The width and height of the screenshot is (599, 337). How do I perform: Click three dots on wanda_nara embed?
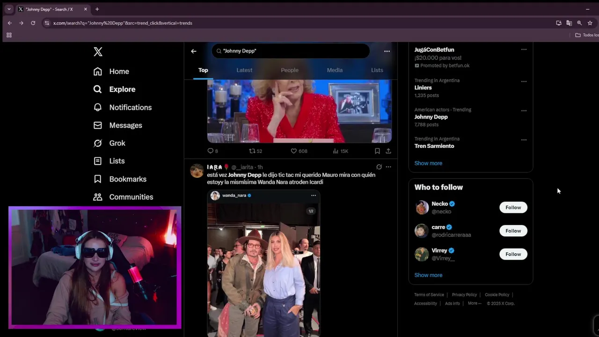314,196
